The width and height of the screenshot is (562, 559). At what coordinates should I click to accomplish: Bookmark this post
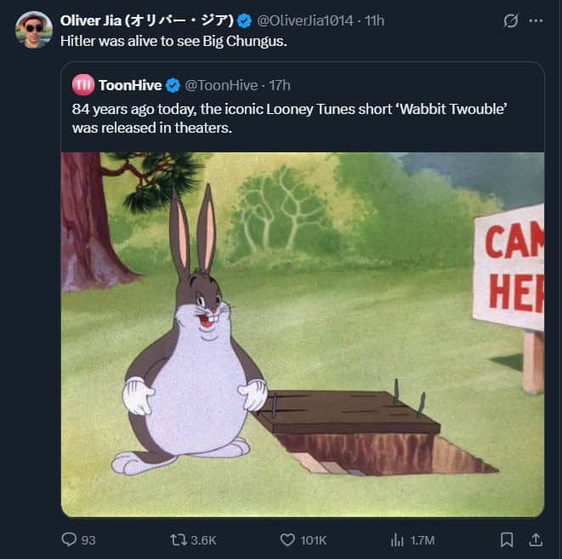click(507, 539)
